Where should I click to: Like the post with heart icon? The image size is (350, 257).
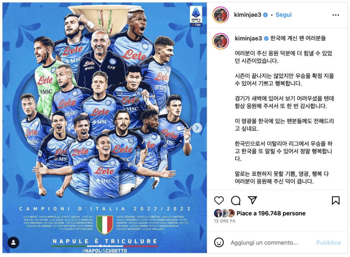click(219, 200)
